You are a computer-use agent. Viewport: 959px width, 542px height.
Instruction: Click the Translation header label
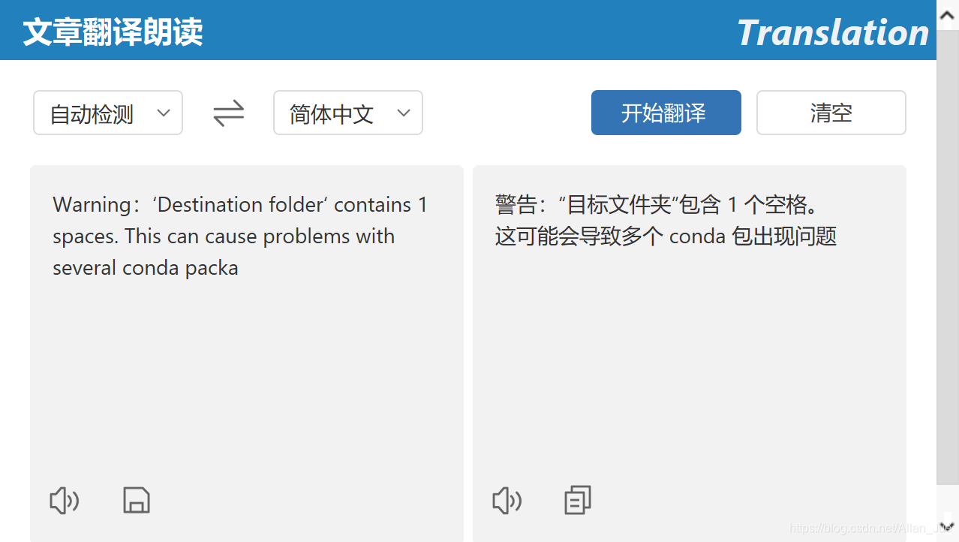click(x=831, y=32)
